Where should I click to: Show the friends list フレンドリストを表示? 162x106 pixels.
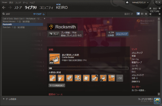click(145, 99)
